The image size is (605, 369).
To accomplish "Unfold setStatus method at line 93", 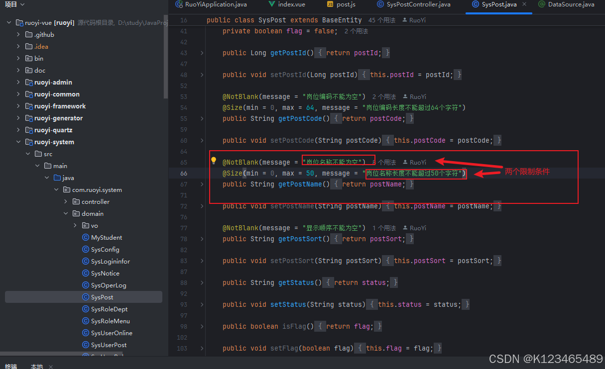I will [202, 304].
